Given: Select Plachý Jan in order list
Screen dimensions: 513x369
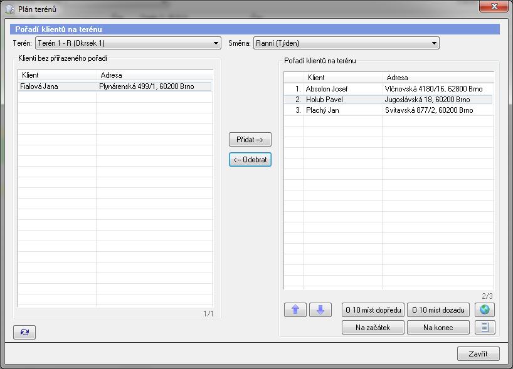Looking at the screenshot, I should [x=322, y=110].
